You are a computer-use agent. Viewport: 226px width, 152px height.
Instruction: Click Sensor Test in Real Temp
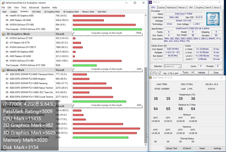(x=172, y=148)
